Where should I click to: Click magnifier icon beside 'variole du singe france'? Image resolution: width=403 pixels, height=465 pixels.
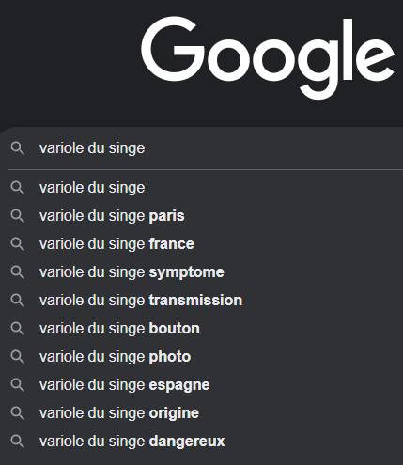18,244
